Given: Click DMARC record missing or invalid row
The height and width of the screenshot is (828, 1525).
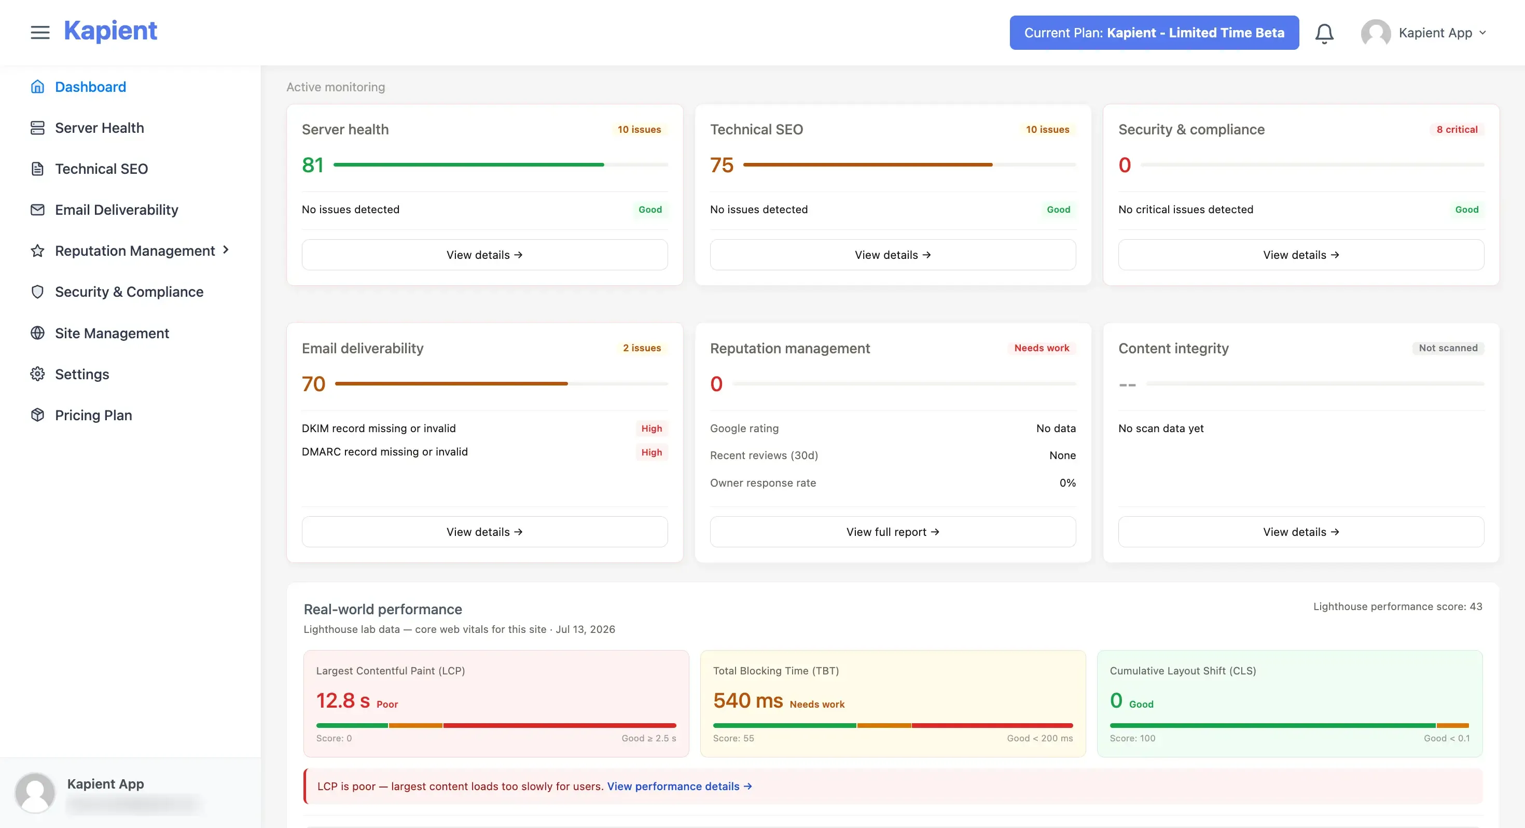Looking at the screenshot, I should tap(485, 452).
